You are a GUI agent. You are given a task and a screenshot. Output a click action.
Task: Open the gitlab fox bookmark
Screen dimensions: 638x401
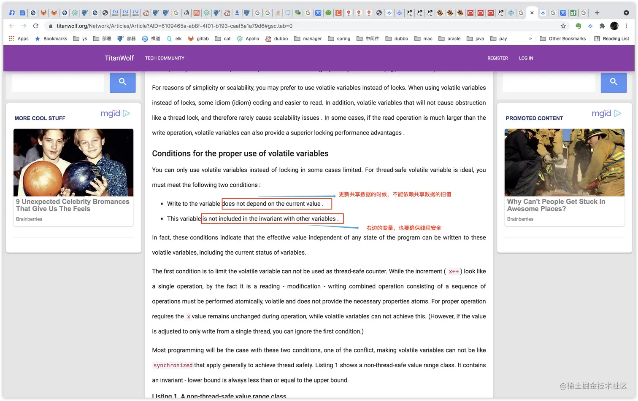[198, 38]
